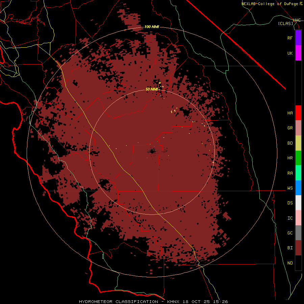Click the BI dark red swatch
Screen dimensions: 304x304
[x=298, y=248]
